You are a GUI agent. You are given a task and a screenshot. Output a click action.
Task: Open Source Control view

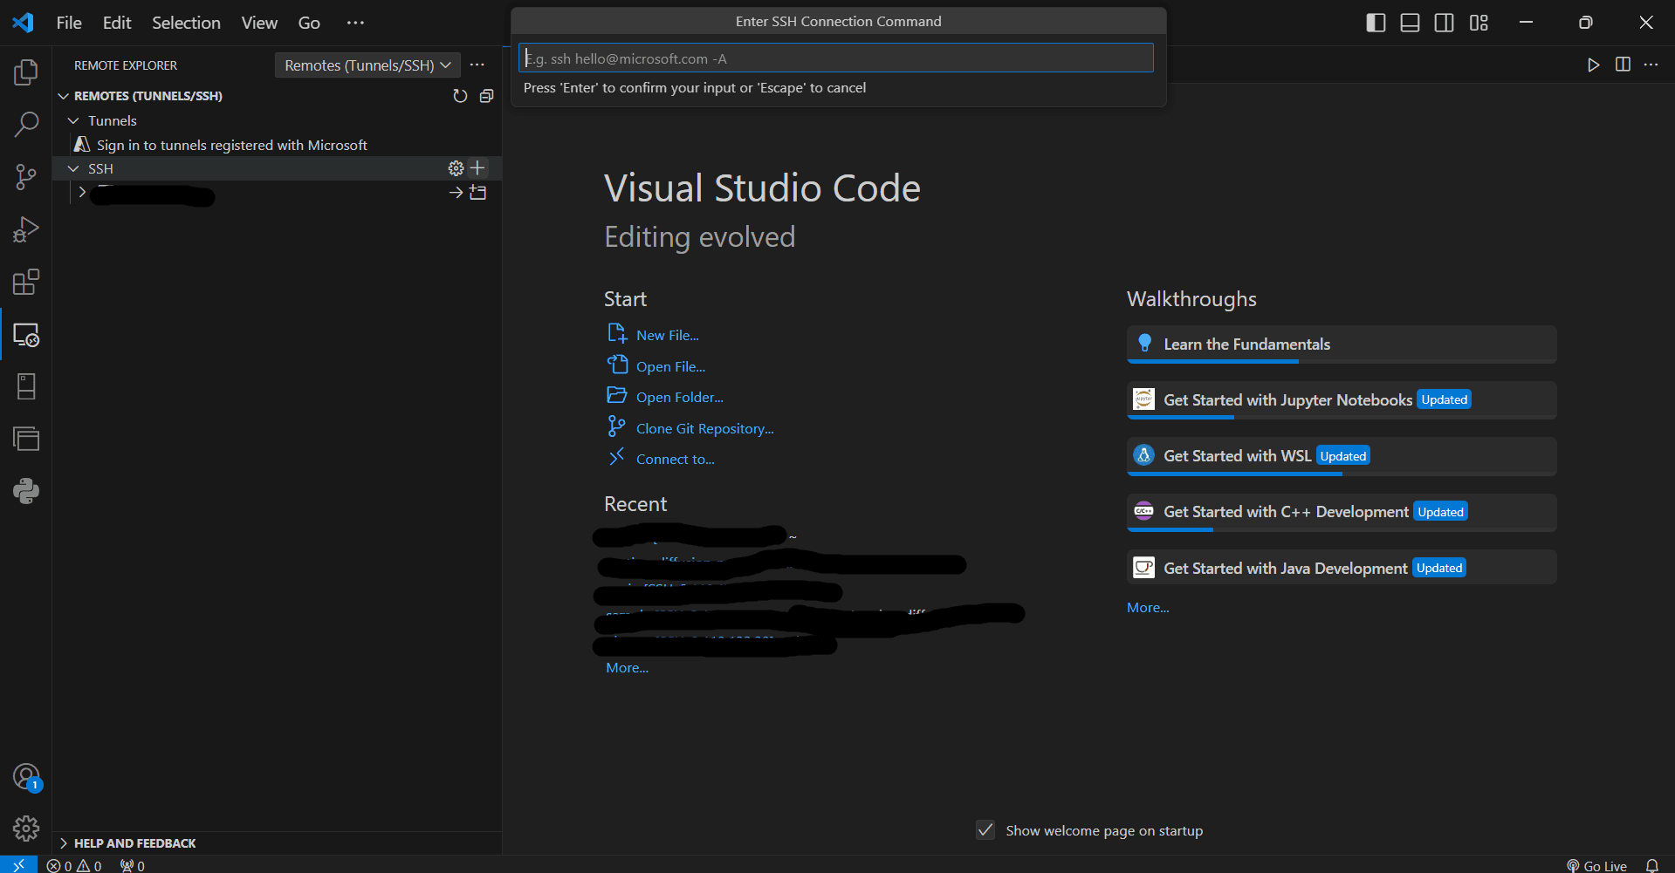[26, 177]
